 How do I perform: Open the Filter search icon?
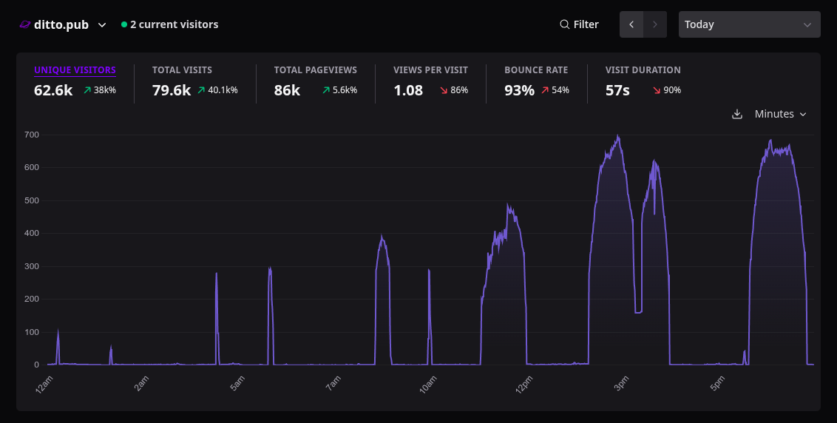564,24
